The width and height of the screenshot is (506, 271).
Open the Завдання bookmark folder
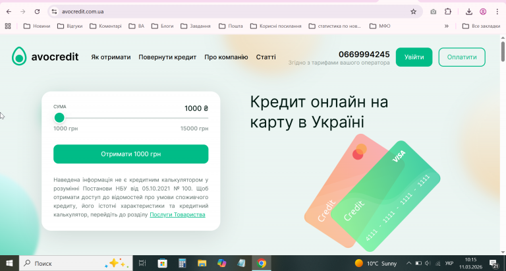(195, 26)
